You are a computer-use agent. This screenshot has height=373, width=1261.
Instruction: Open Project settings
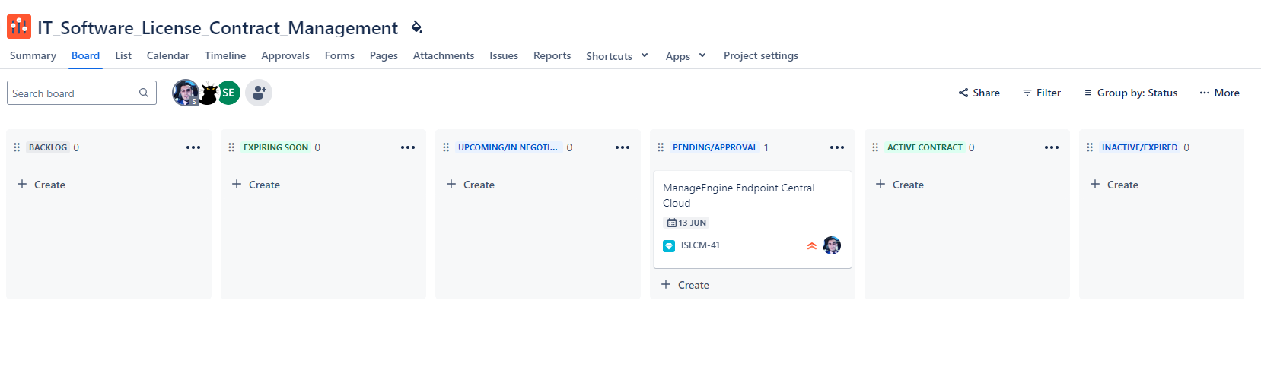pos(761,55)
